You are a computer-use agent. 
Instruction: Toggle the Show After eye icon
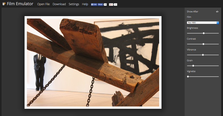pyautogui.click(x=217, y=12)
